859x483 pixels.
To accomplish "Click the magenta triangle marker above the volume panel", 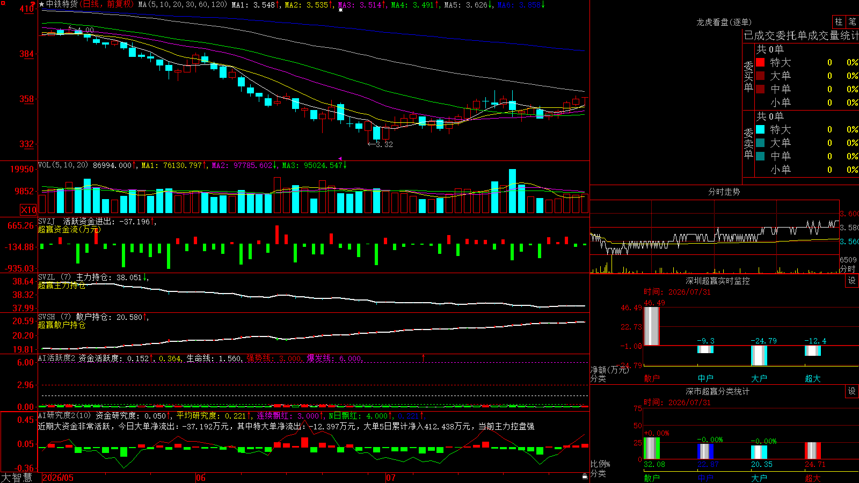I will 340,159.
